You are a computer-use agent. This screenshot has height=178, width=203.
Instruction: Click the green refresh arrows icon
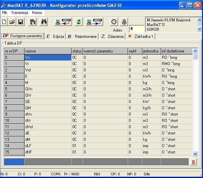tap(79, 22)
